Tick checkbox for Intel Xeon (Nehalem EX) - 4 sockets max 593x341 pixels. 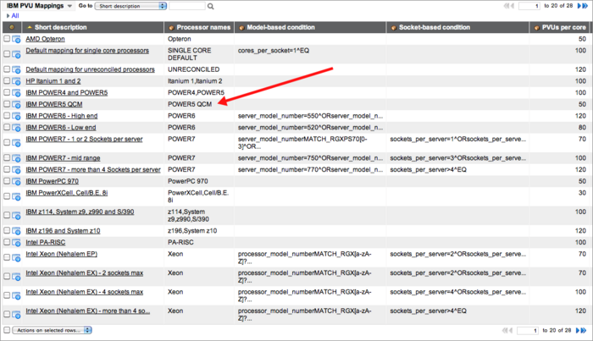(x=7, y=295)
